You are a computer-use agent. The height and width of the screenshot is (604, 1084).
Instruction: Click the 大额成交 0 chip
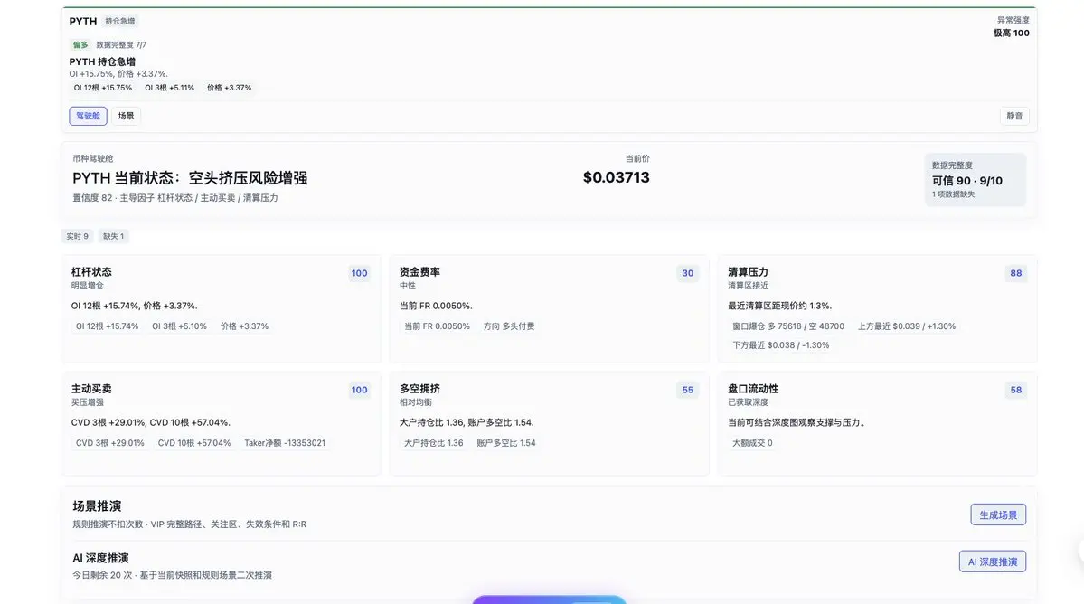[752, 443]
